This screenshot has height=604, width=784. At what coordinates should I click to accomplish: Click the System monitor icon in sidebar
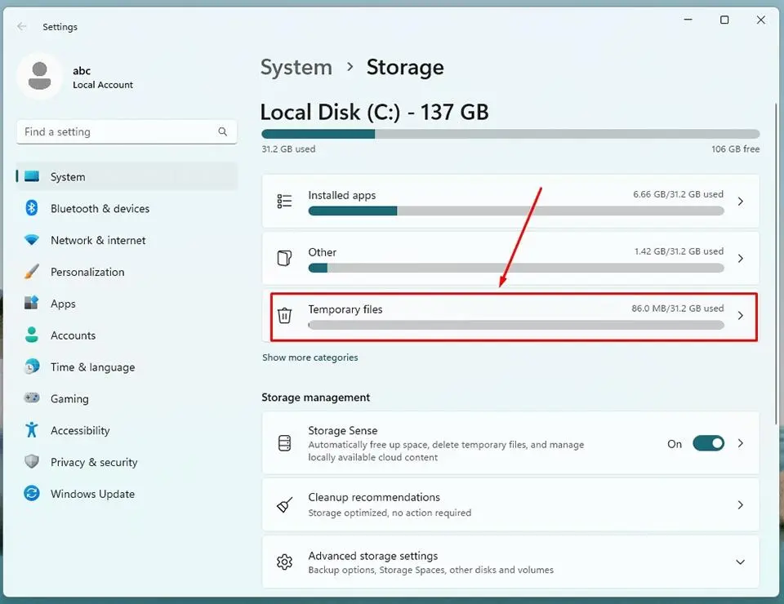(x=32, y=176)
